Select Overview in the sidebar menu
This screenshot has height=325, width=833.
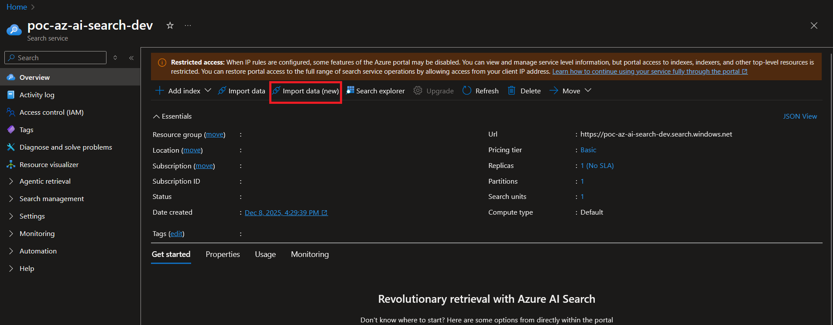(70, 77)
